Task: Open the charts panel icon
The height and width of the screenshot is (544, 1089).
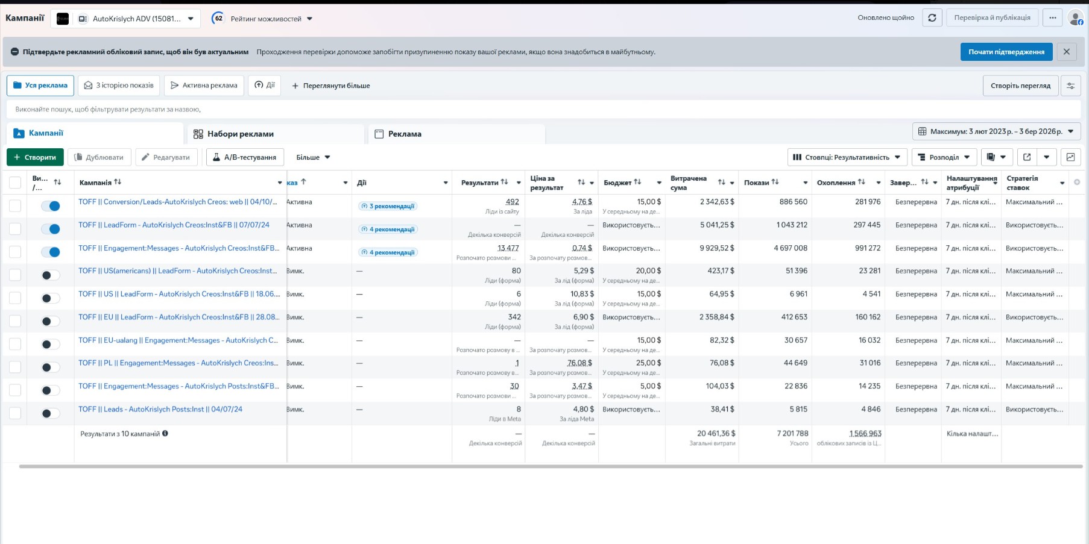Action: click(x=1070, y=157)
